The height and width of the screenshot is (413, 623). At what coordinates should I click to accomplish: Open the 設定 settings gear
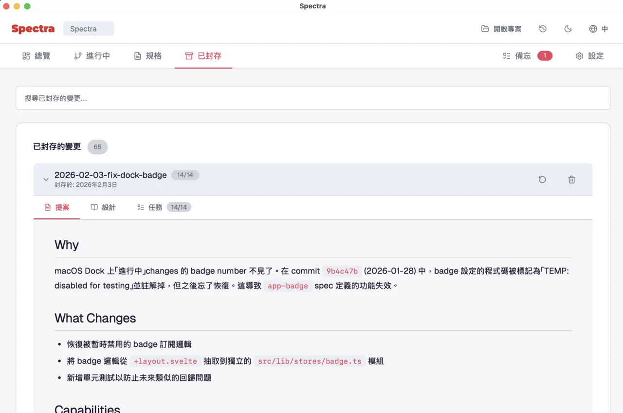[x=589, y=56]
